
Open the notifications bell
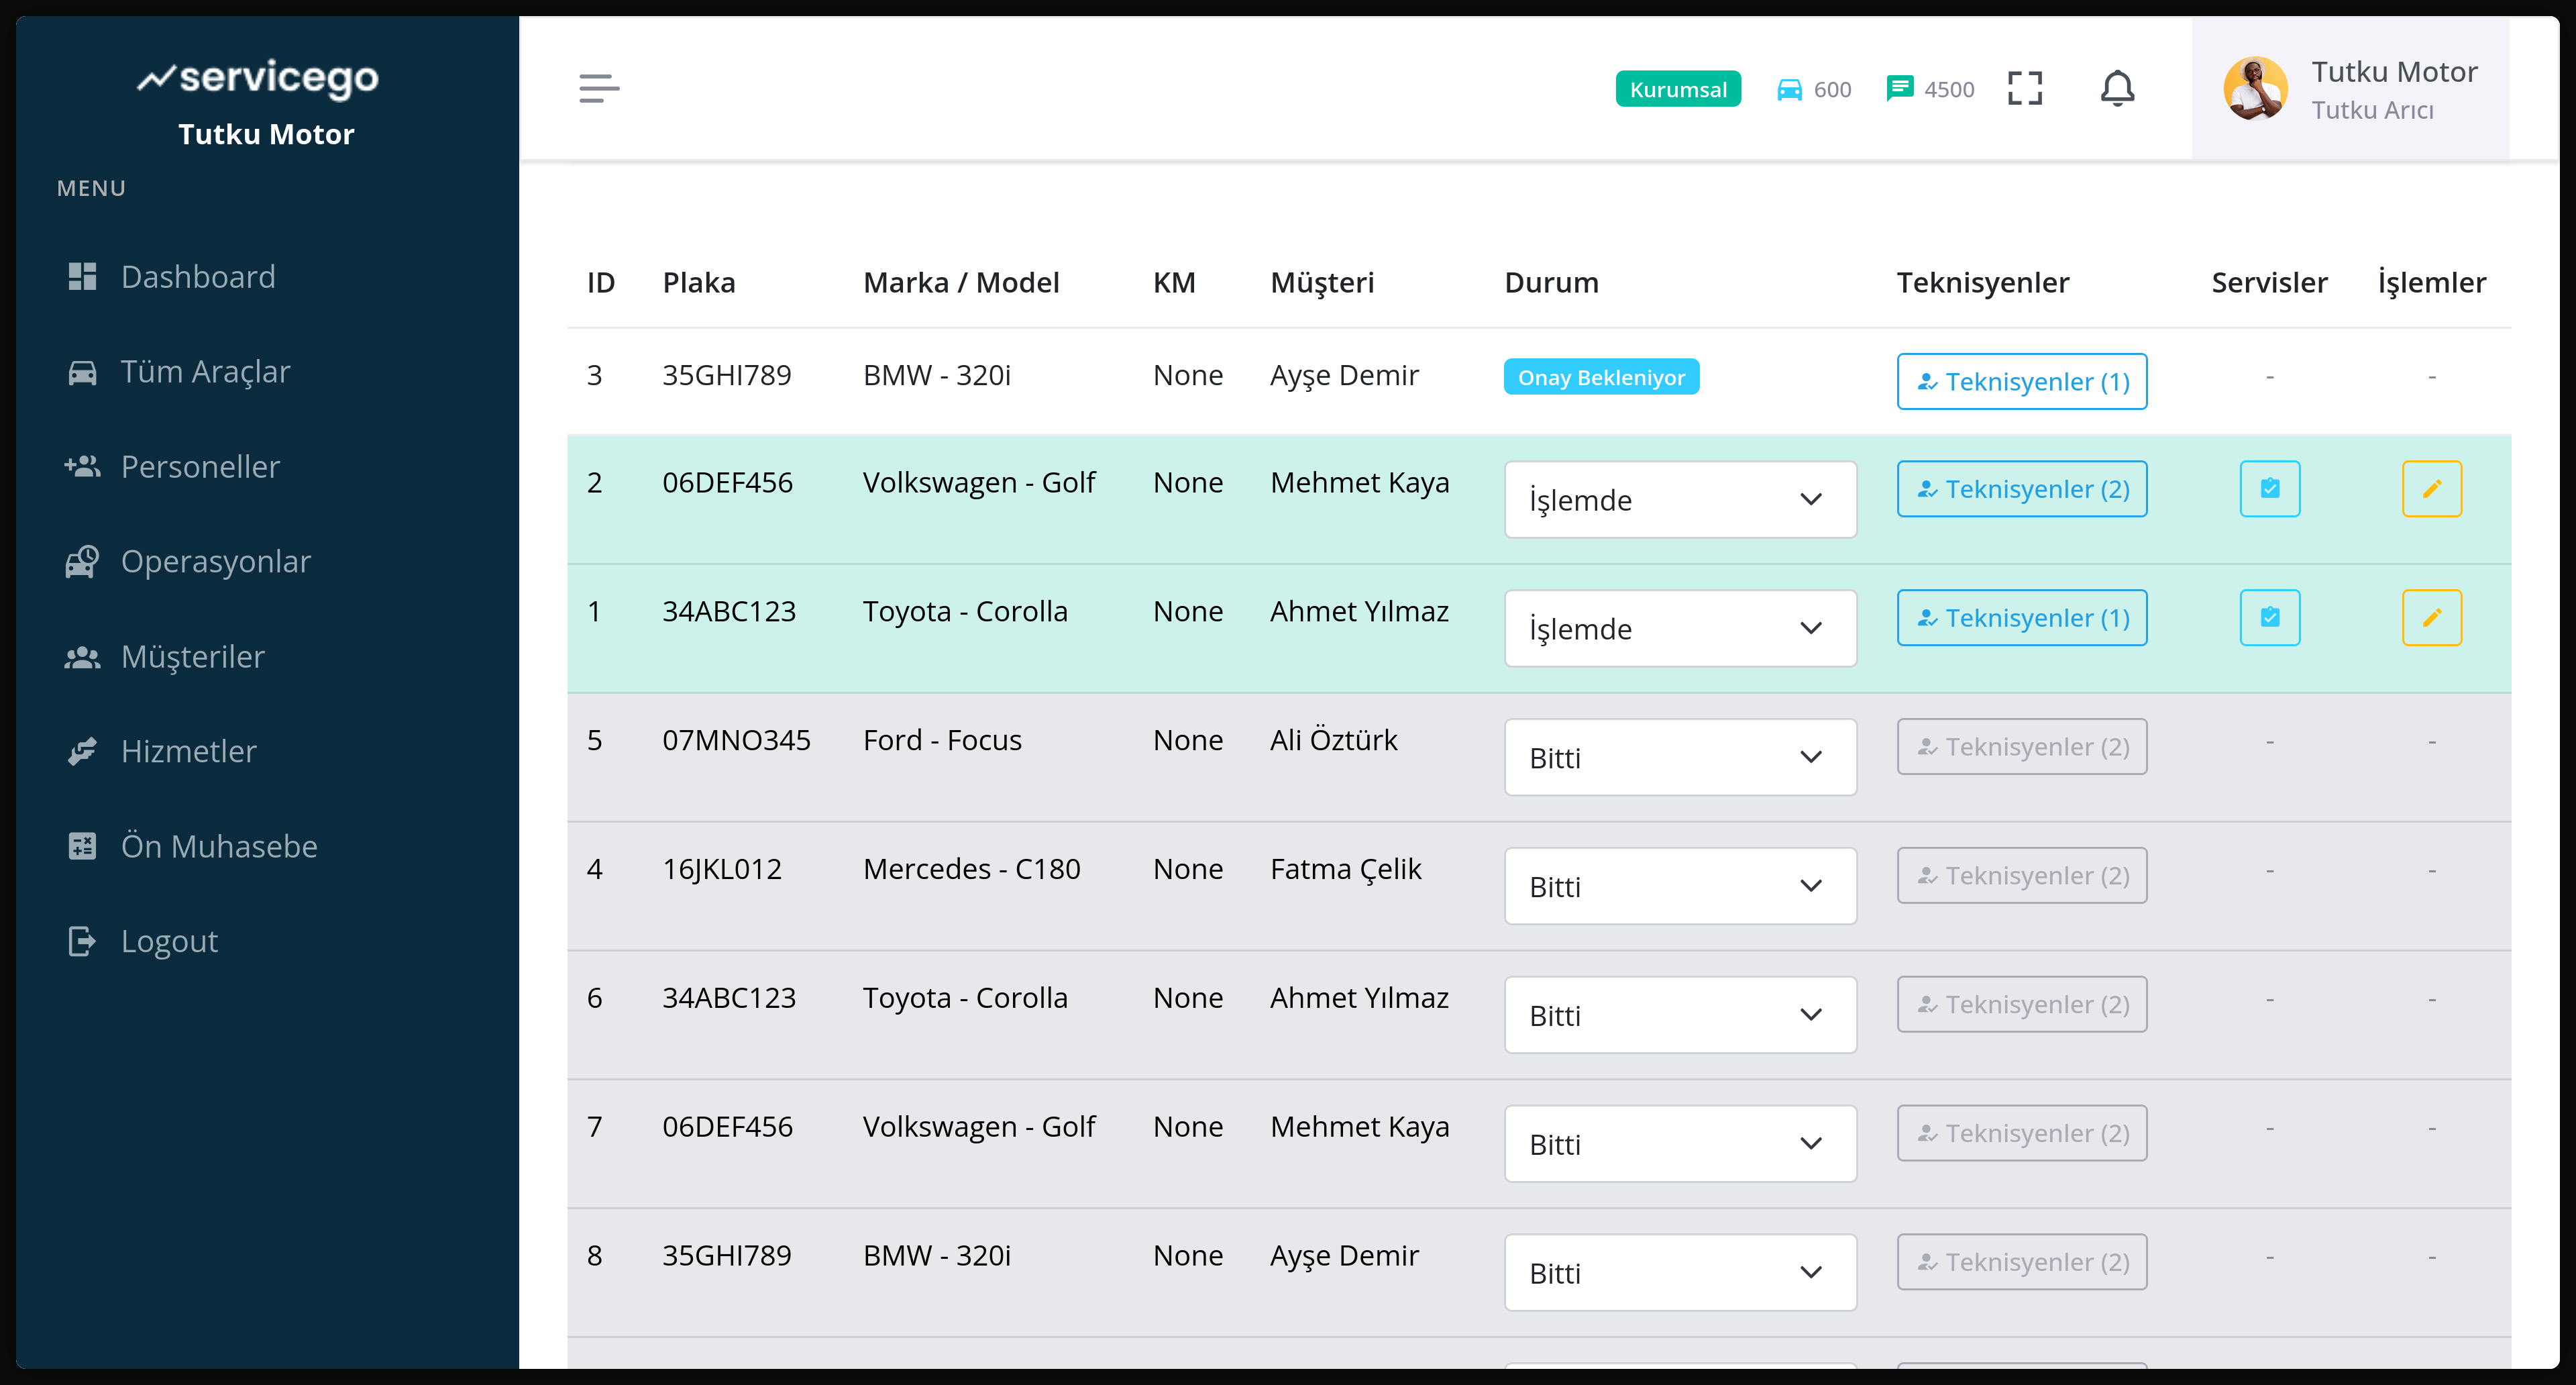[2117, 88]
